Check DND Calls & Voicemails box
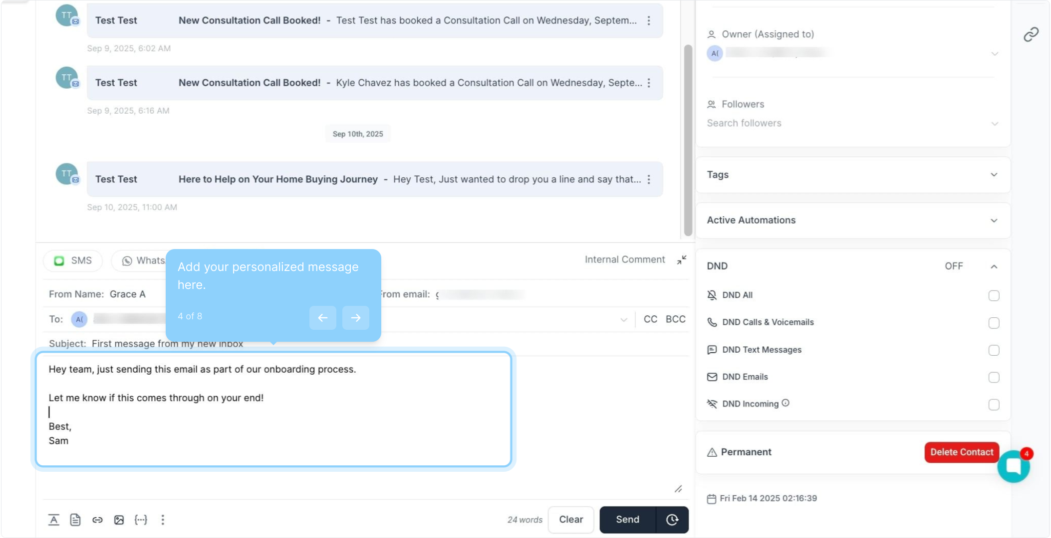Image resolution: width=1051 pixels, height=538 pixels. [994, 323]
